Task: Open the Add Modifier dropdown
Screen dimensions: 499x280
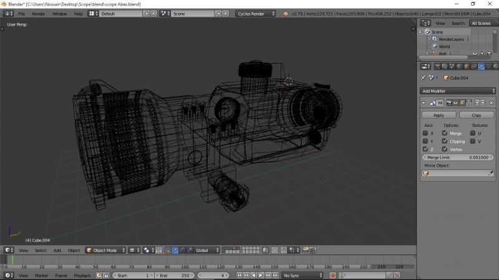Action: pos(458,91)
